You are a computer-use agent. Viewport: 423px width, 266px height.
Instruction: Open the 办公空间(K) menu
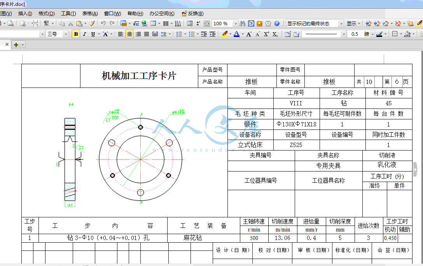[162, 14]
